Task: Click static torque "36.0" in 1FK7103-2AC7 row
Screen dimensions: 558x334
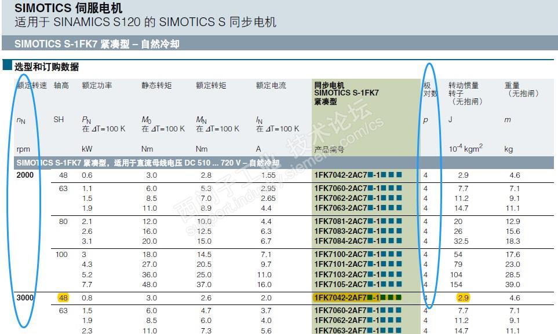Action: (150, 274)
